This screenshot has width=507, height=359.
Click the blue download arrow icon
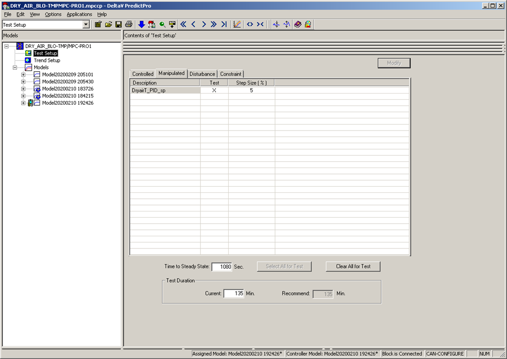point(141,24)
